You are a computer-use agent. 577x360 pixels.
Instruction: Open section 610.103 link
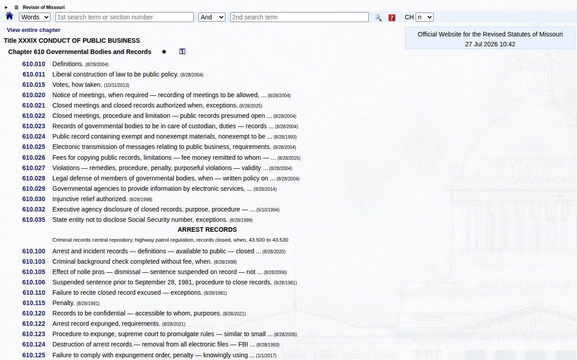pos(34,261)
